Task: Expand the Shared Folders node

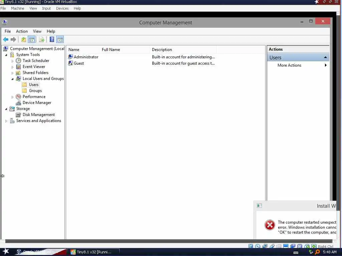Action: point(12,73)
